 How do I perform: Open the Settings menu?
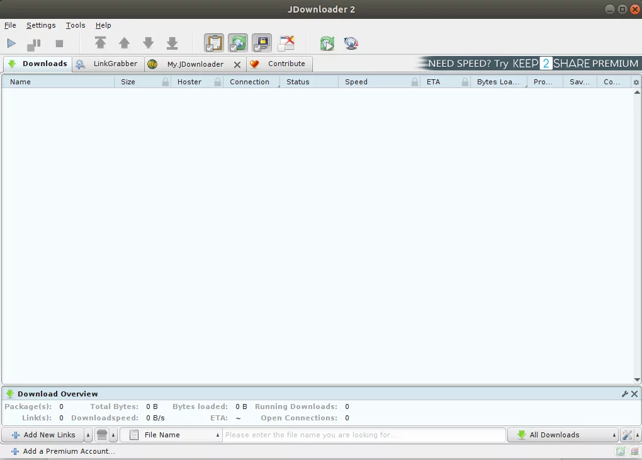pyautogui.click(x=41, y=25)
